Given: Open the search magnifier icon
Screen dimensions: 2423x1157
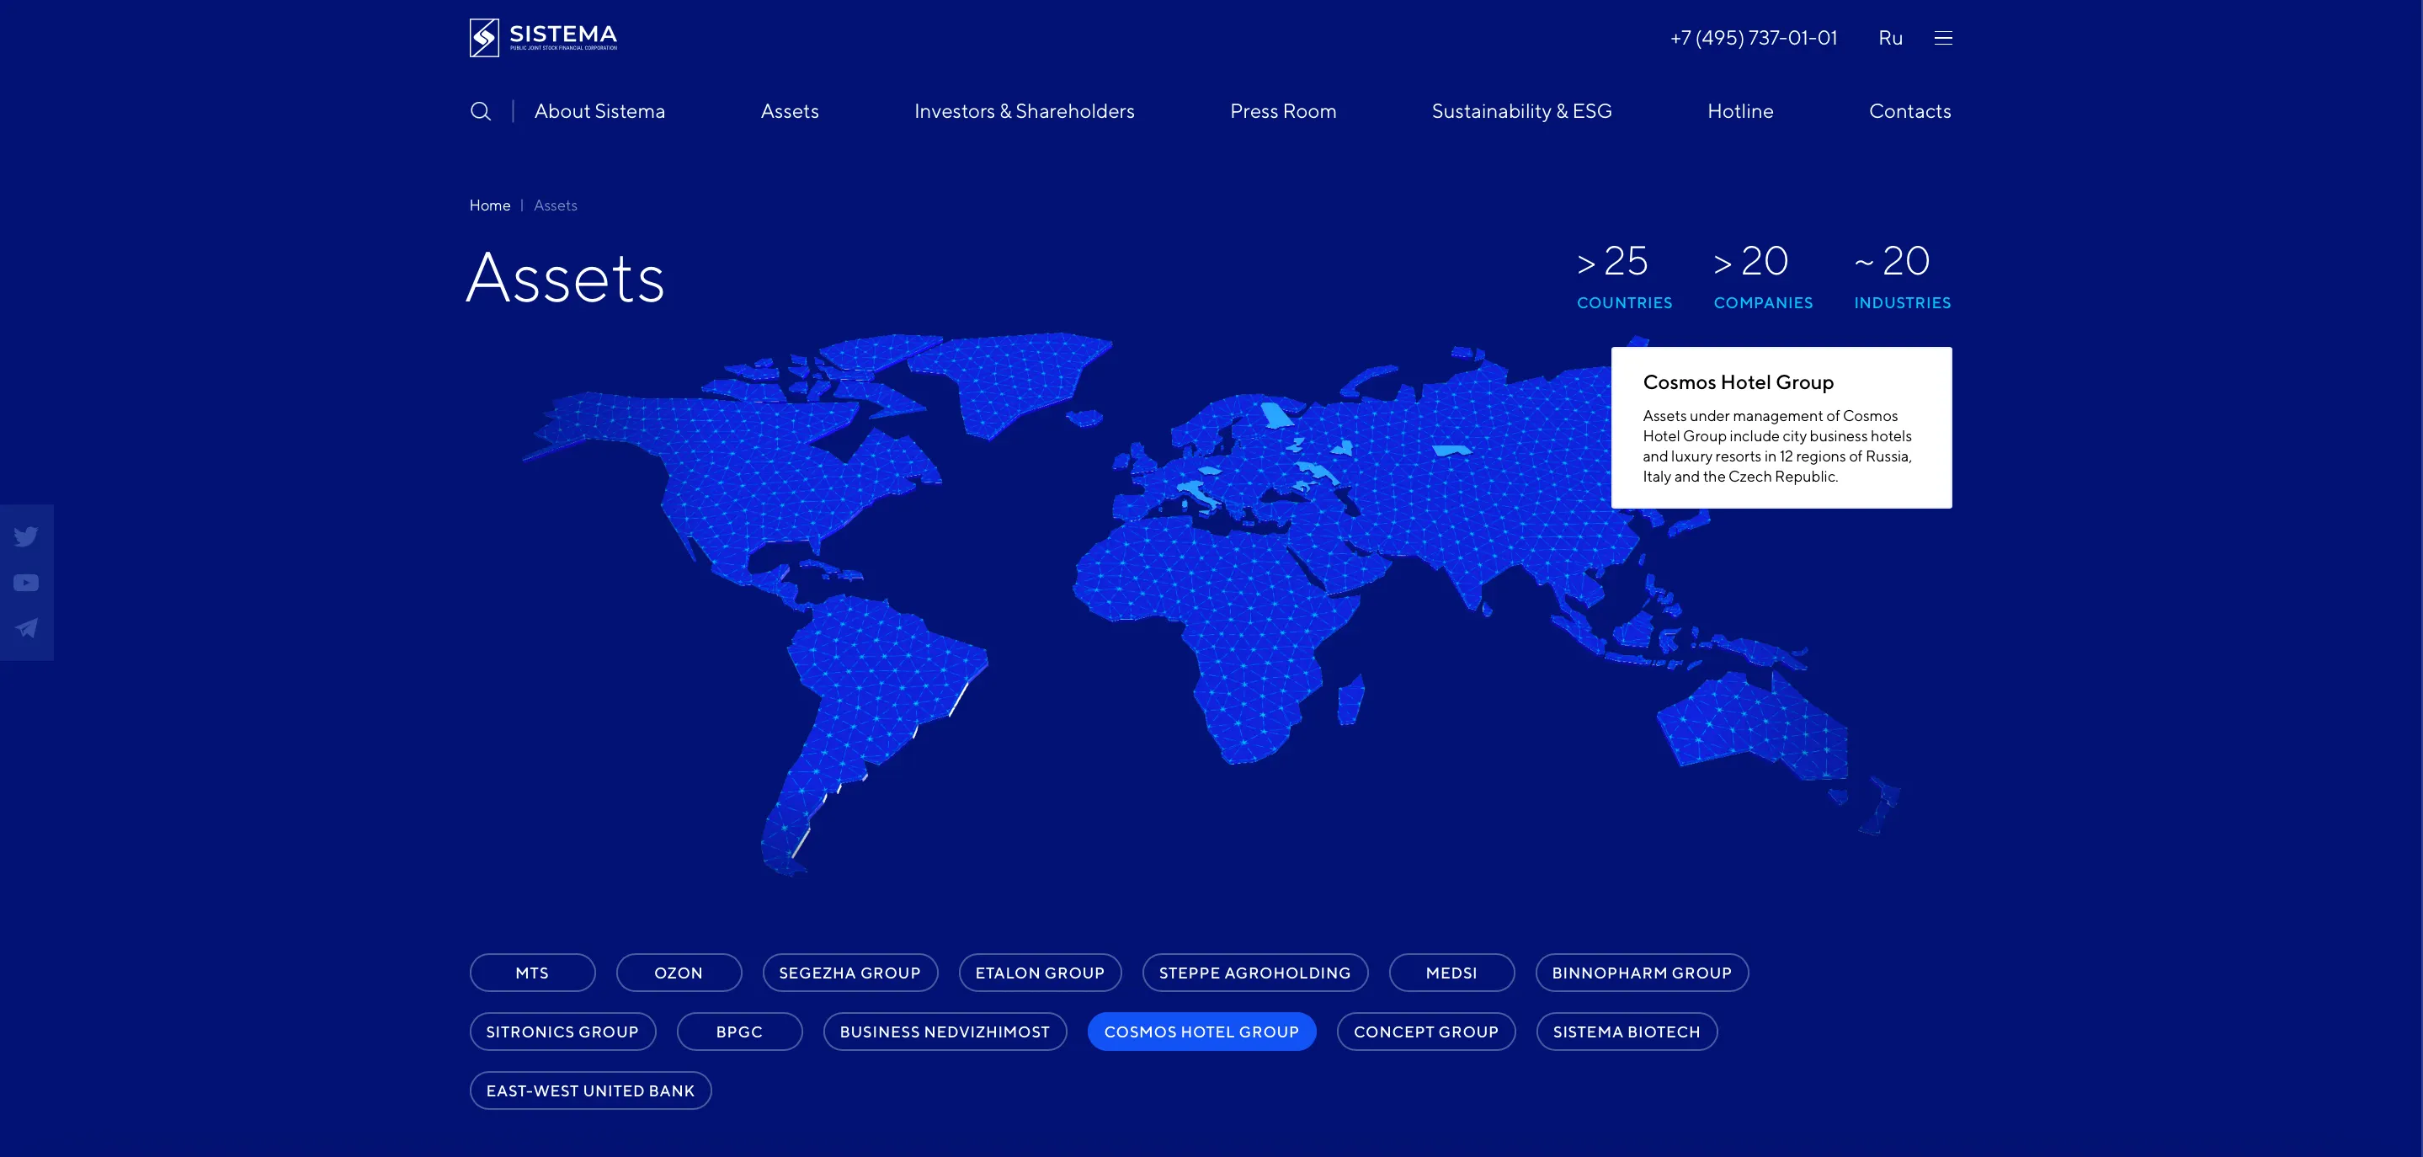Looking at the screenshot, I should click(x=481, y=112).
